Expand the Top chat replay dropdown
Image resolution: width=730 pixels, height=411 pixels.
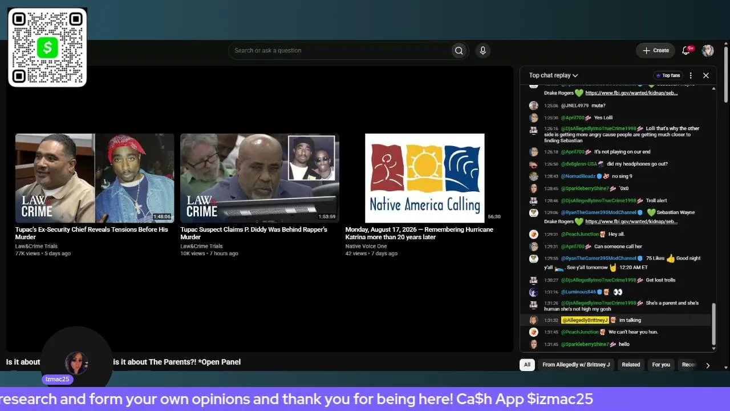pos(553,75)
